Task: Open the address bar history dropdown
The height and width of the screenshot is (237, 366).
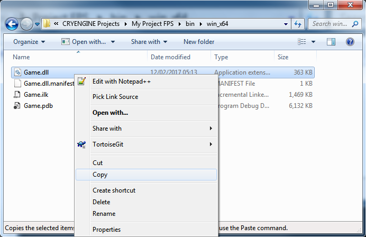Action: pos(286,24)
